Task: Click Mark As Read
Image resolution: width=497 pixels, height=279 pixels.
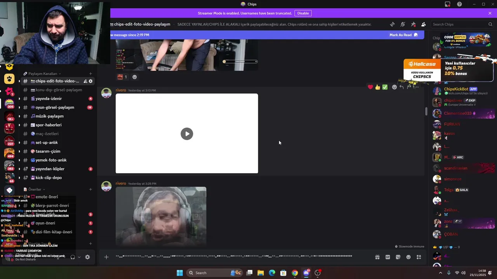Action: point(404,35)
